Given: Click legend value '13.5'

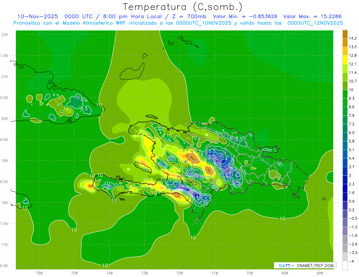Looking at the screenshot, I should click(x=352, y=47).
